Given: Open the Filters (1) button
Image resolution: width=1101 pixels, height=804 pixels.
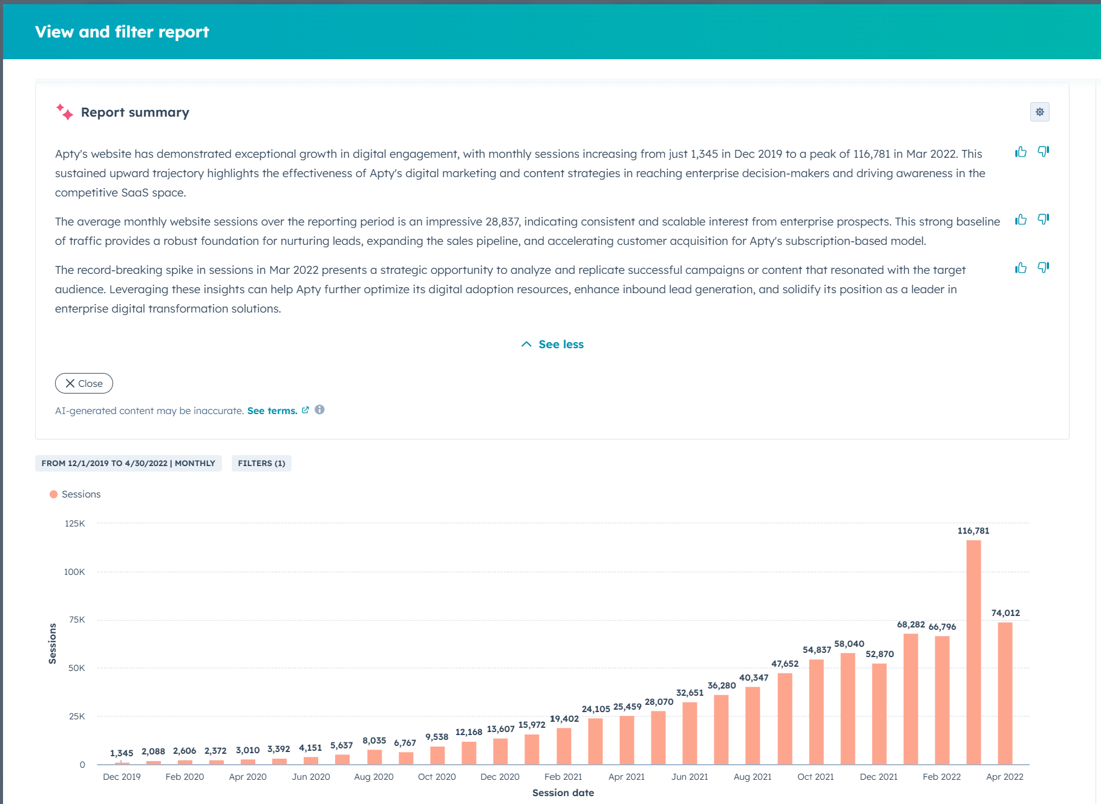Looking at the screenshot, I should (261, 464).
